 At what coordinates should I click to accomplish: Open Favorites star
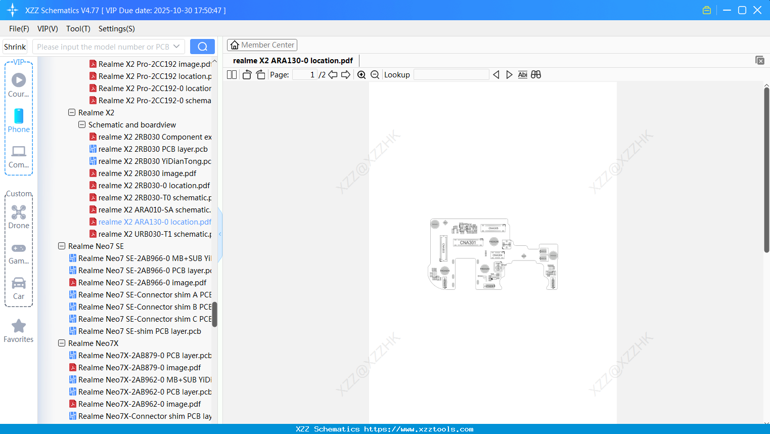point(19,331)
